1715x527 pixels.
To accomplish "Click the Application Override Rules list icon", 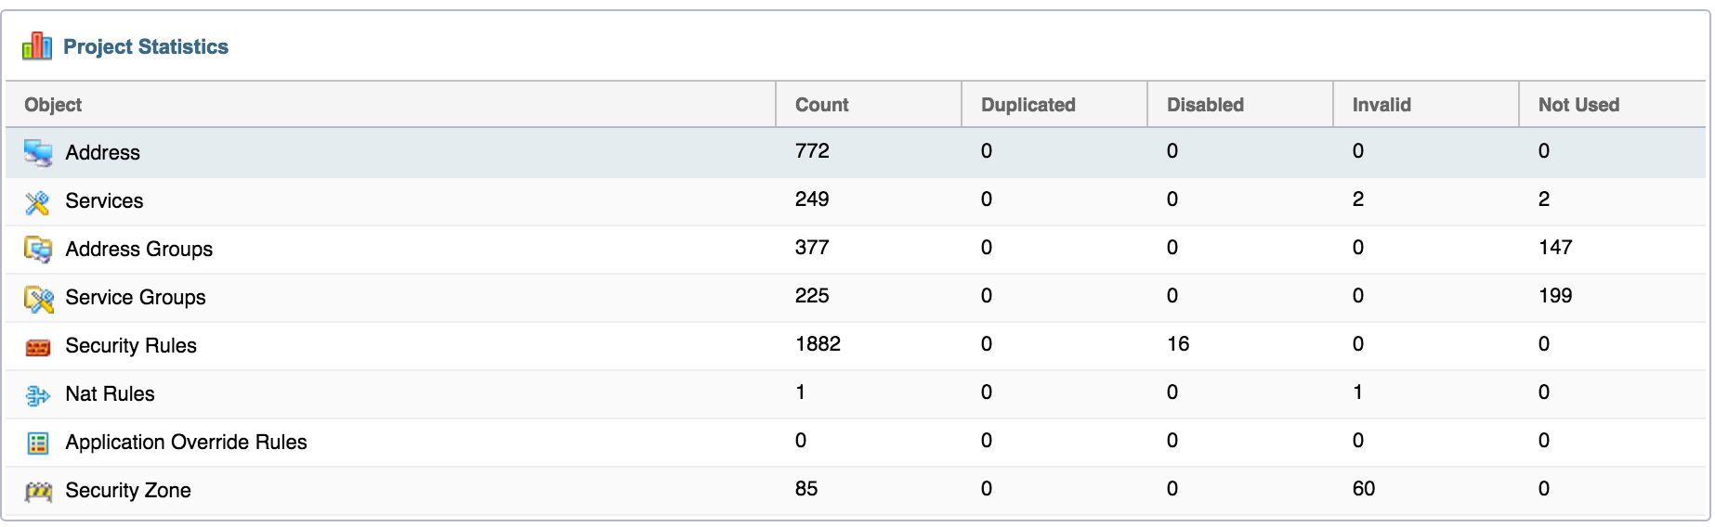I will (38, 443).
